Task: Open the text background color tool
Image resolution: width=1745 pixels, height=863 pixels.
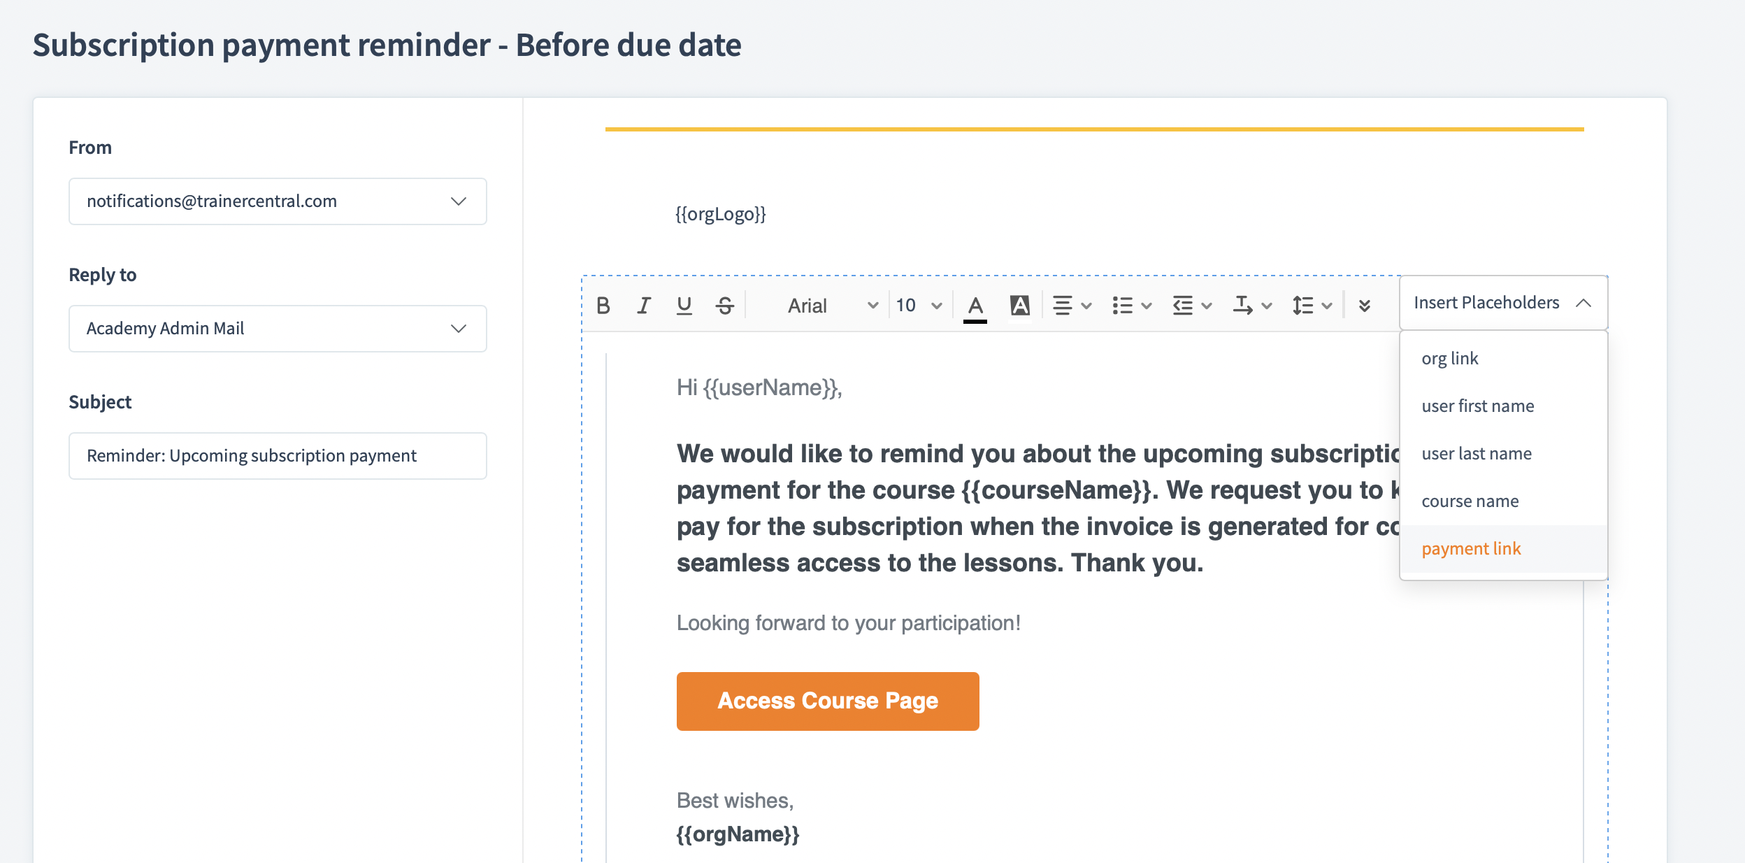Action: (1020, 306)
